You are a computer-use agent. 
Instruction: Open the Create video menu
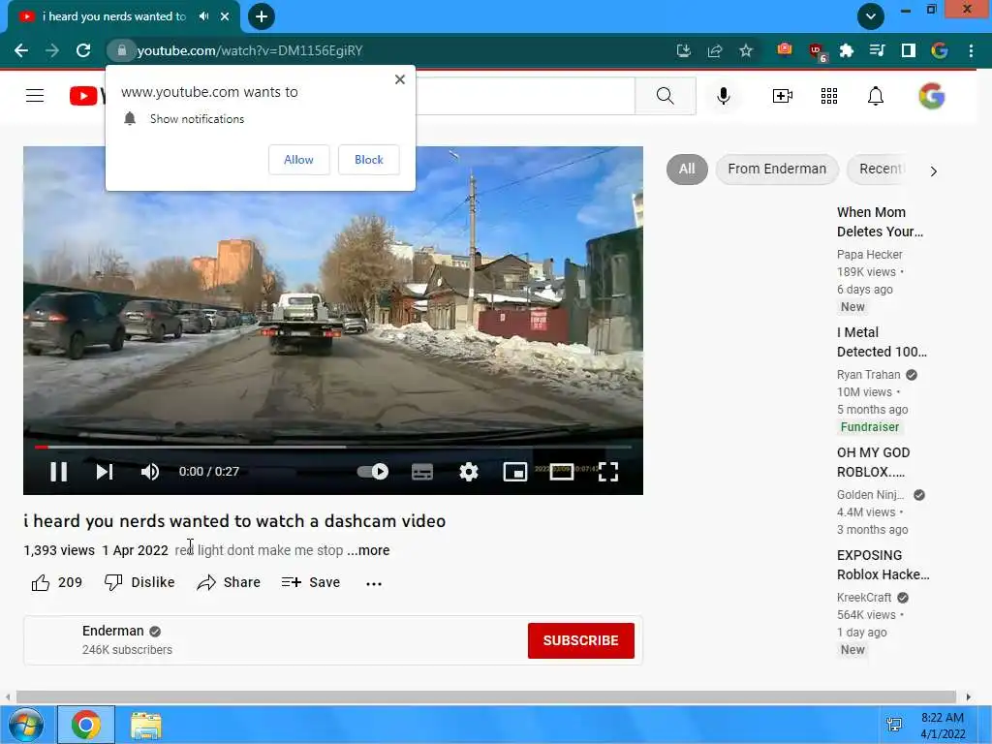coord(783,96)
